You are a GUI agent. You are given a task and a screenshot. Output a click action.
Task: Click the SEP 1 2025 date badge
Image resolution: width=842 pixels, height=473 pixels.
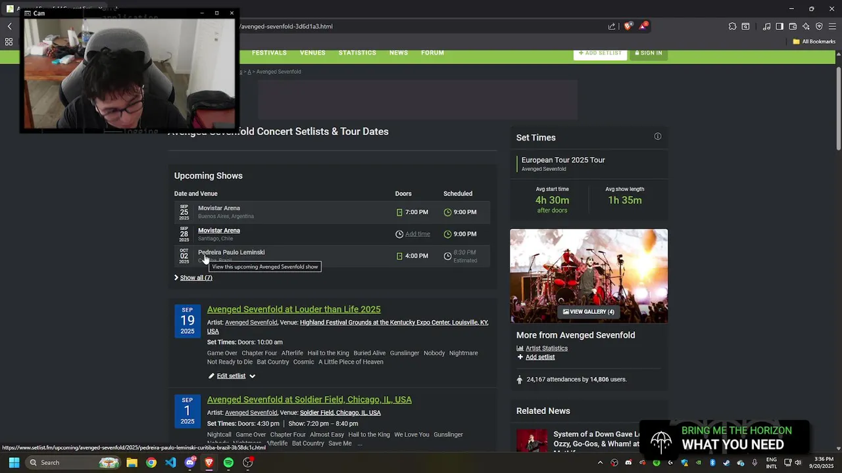pyautogui.click(x=187, y=411)
